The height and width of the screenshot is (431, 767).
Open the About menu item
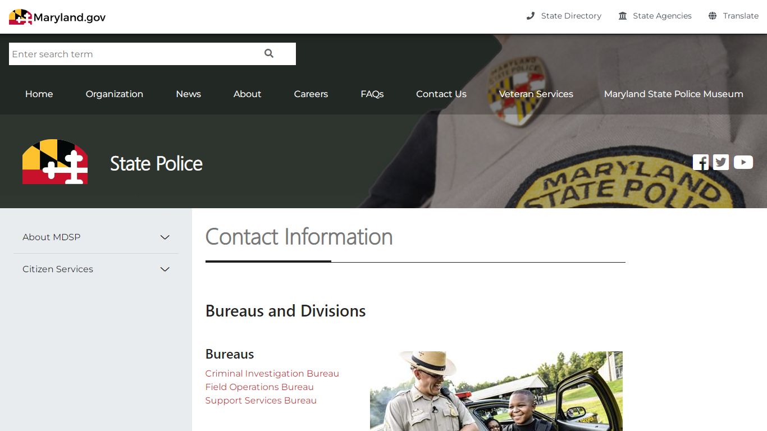248,94
